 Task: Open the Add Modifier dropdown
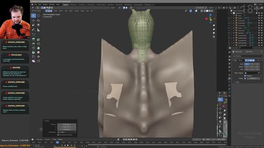coord(247,56)
